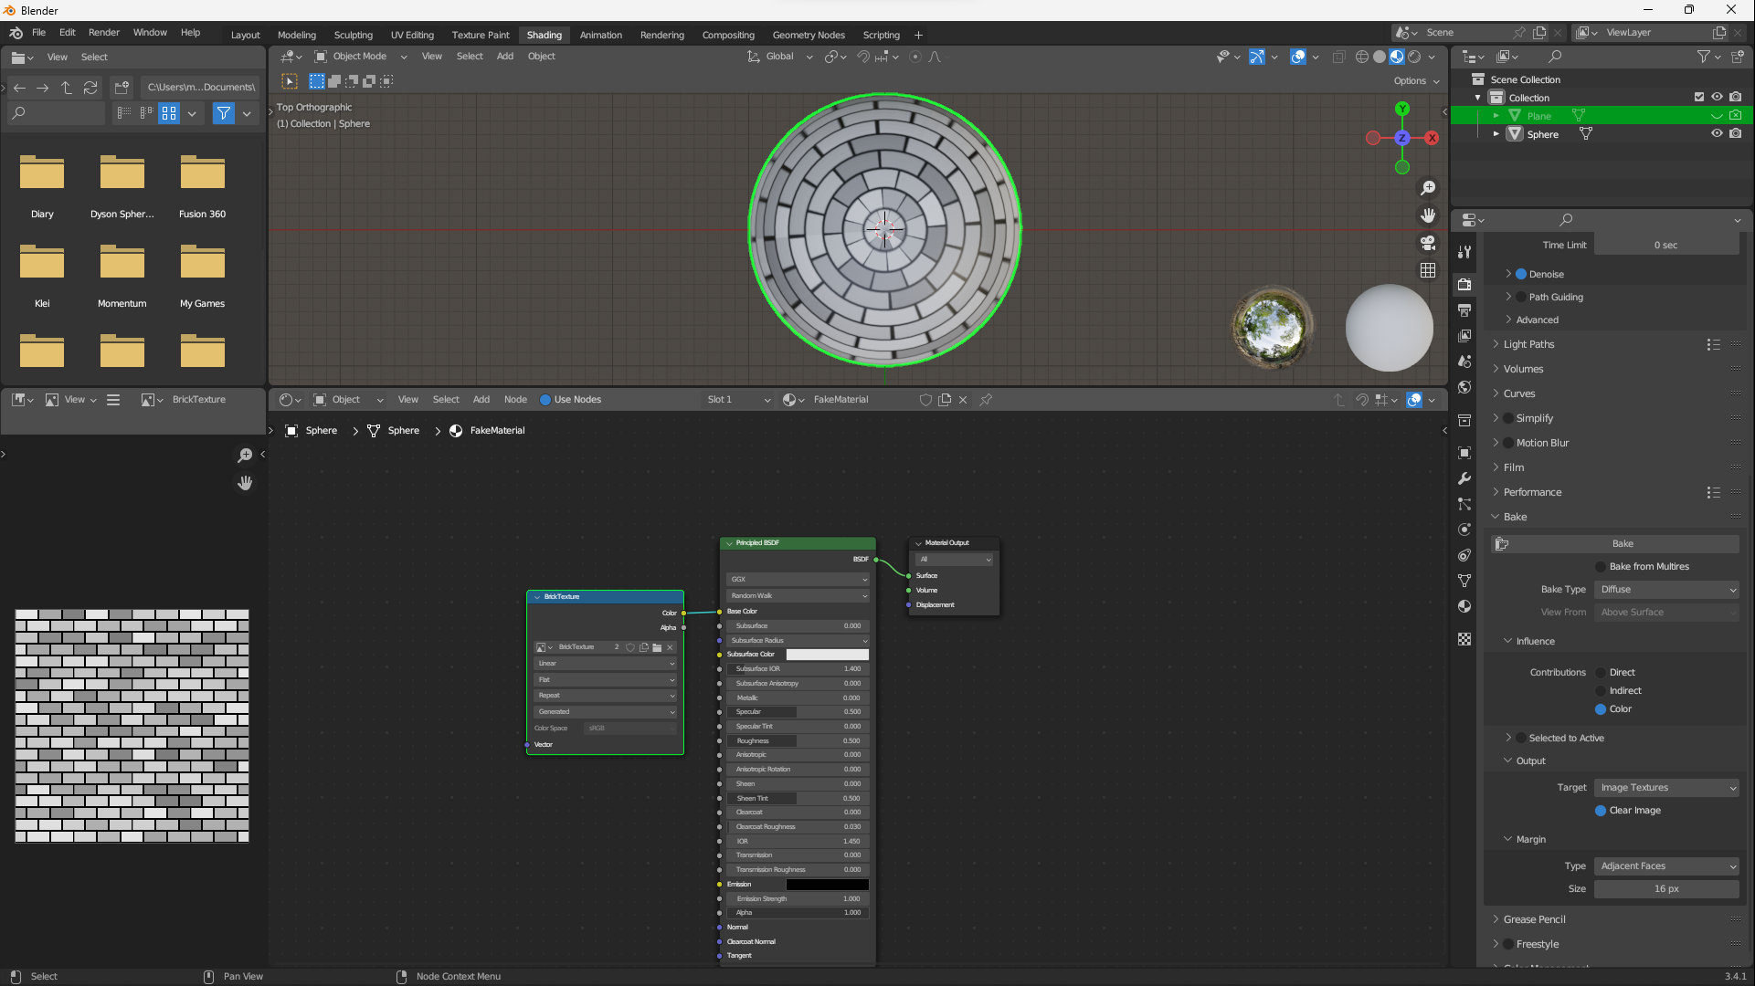Switch to Material Preview viewport shading
Screen dimensions: 1755x986
click(x=1397, y=57)
